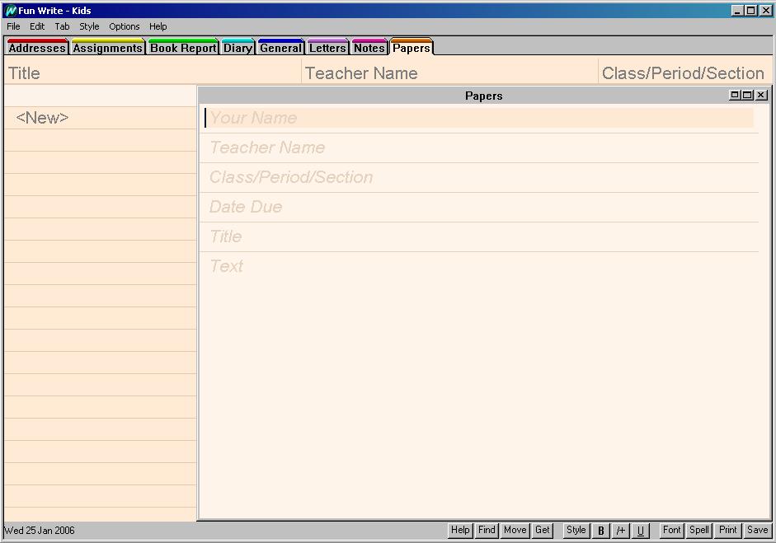Click the Move button

pyautogui.click(x=515, y=530)
